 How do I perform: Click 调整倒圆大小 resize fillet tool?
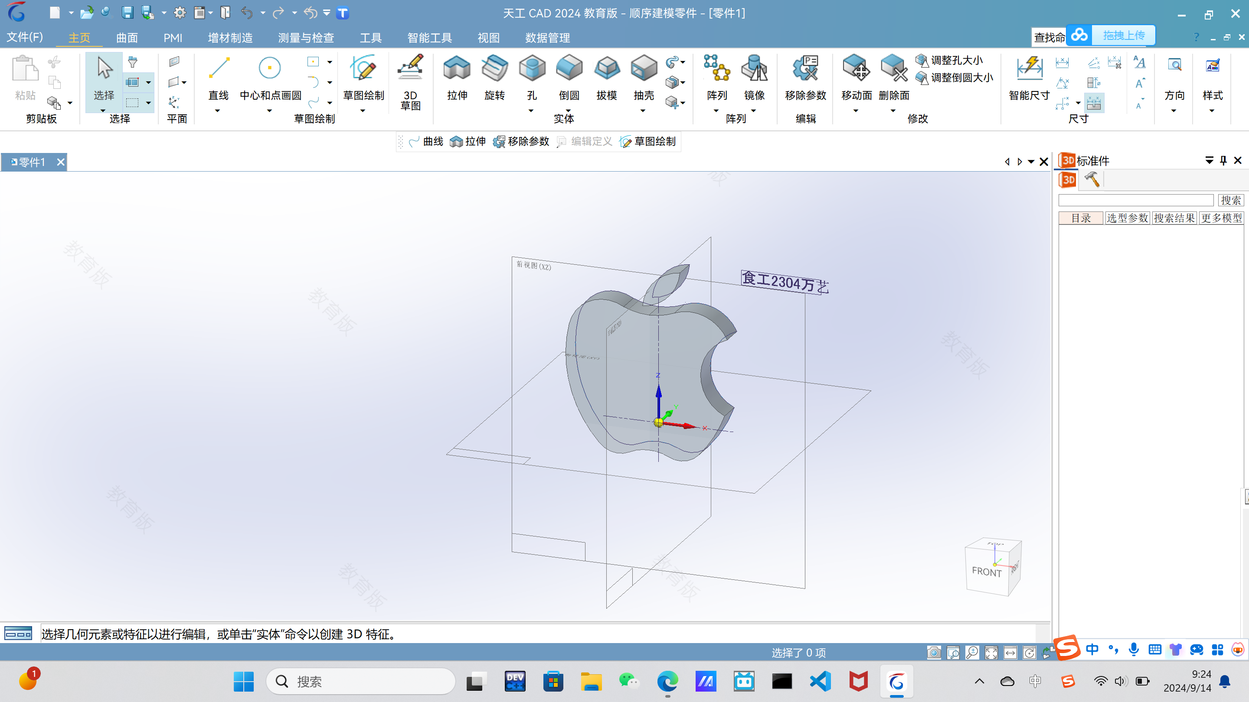pos(954,78)
